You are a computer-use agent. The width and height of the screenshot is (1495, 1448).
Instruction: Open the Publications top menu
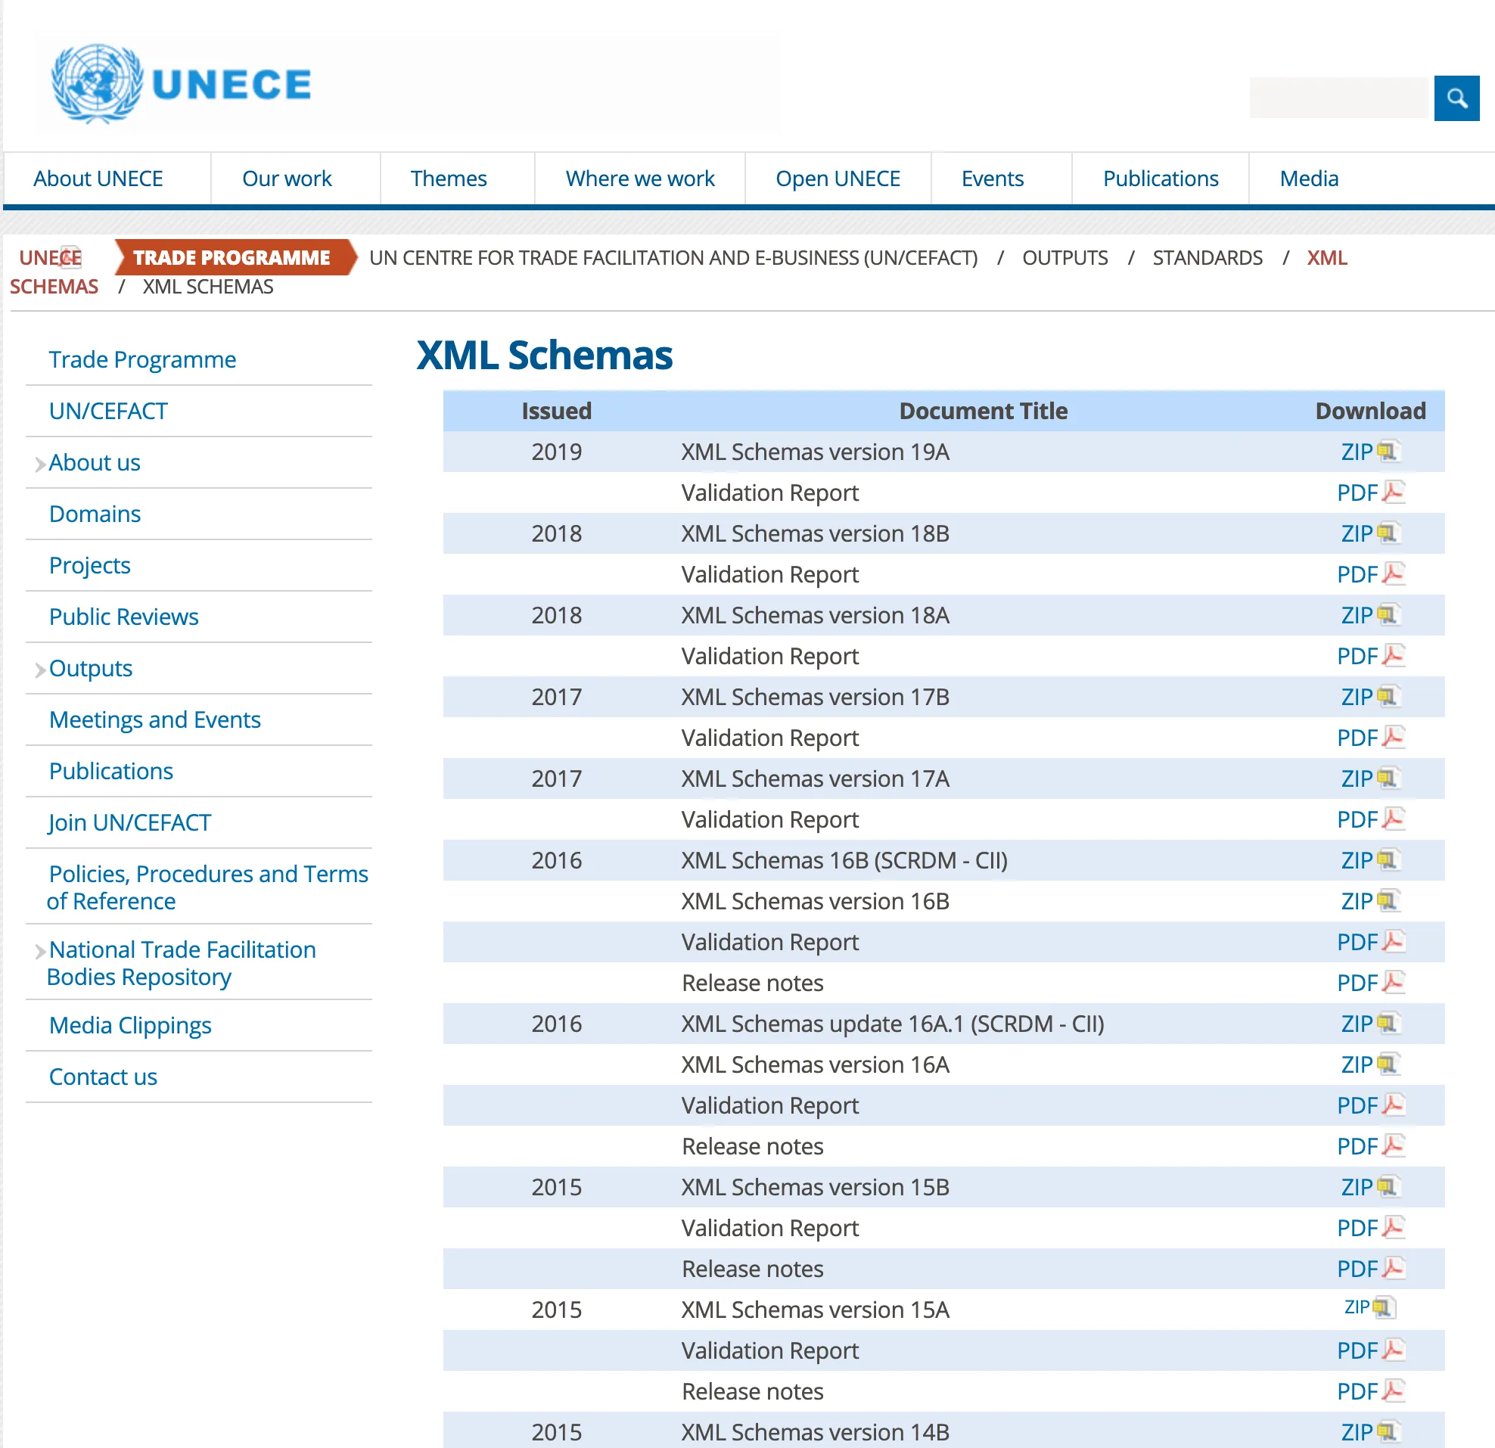(1159, 179)
